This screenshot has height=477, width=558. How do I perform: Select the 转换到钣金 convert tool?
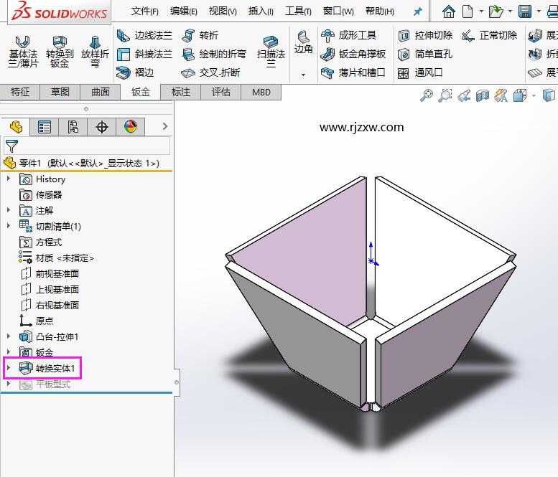[x=60, y=52]
